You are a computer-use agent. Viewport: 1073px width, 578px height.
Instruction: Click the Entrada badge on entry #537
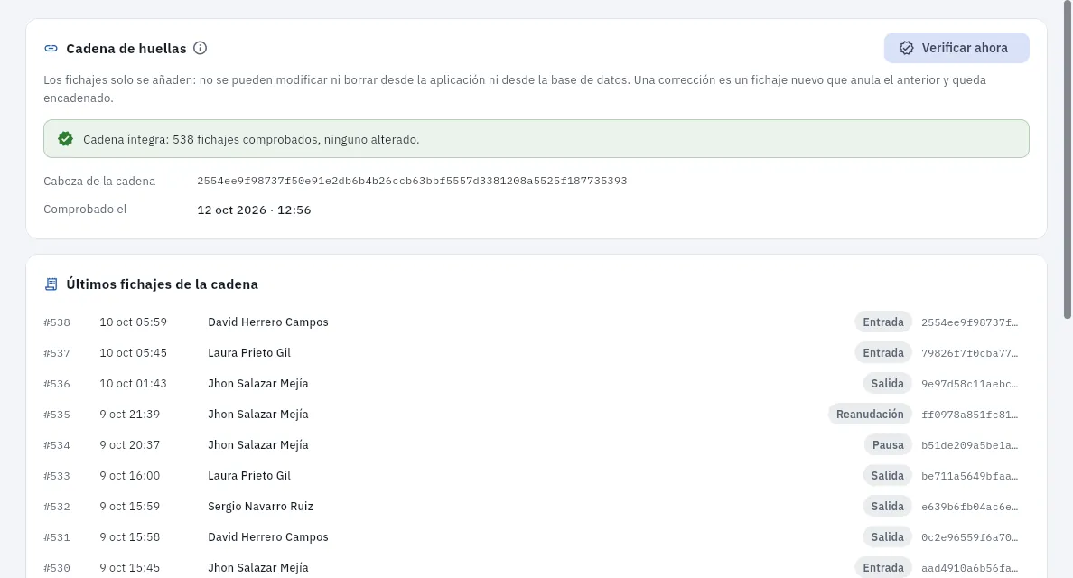[x=882, y=353]
